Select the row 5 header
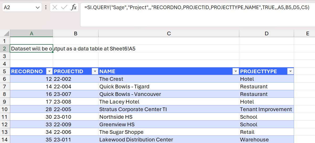 click(x=5, y=71)
